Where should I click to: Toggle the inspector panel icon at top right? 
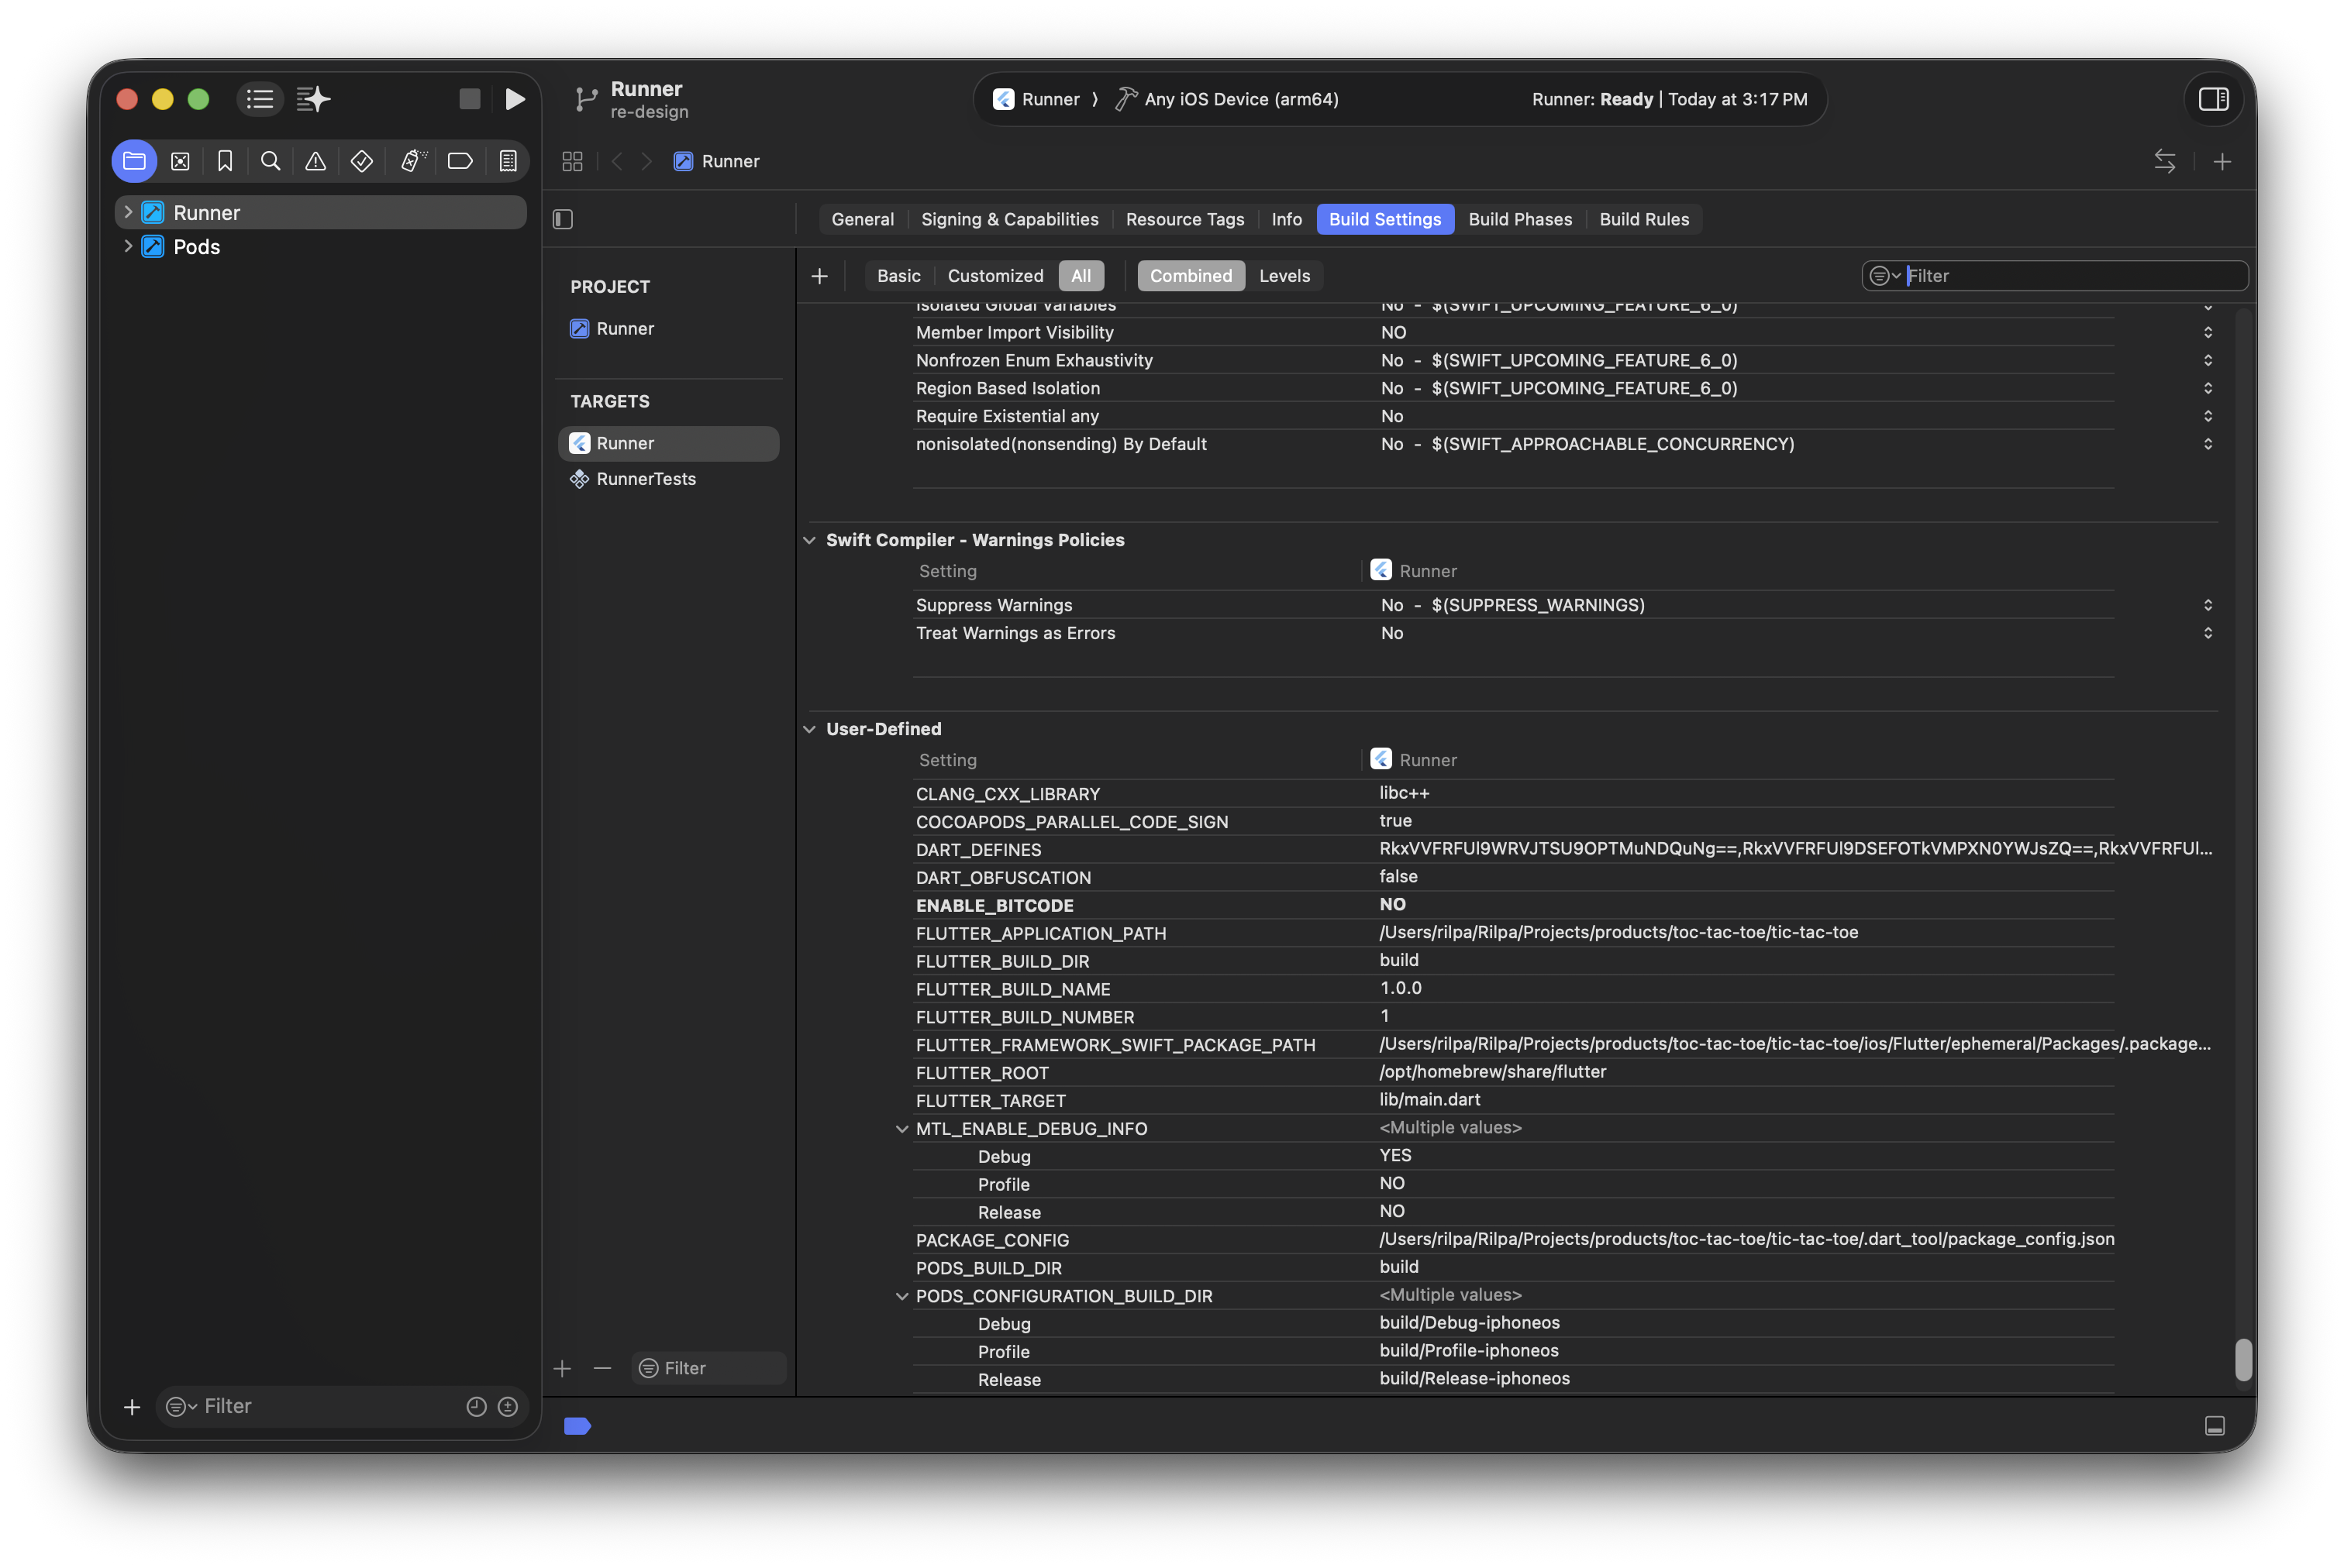(x=2212, y=99)
